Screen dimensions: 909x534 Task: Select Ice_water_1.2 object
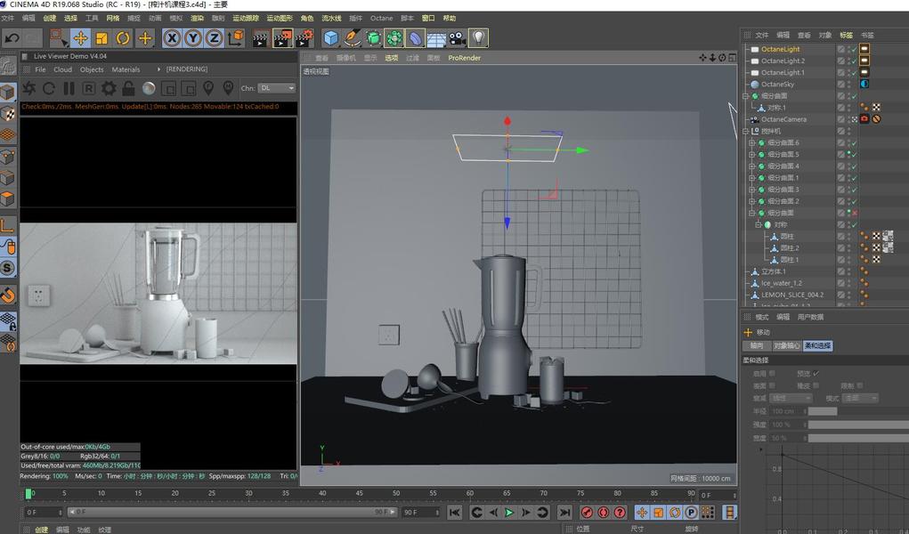pyautogui.click(x=782, y=283)
